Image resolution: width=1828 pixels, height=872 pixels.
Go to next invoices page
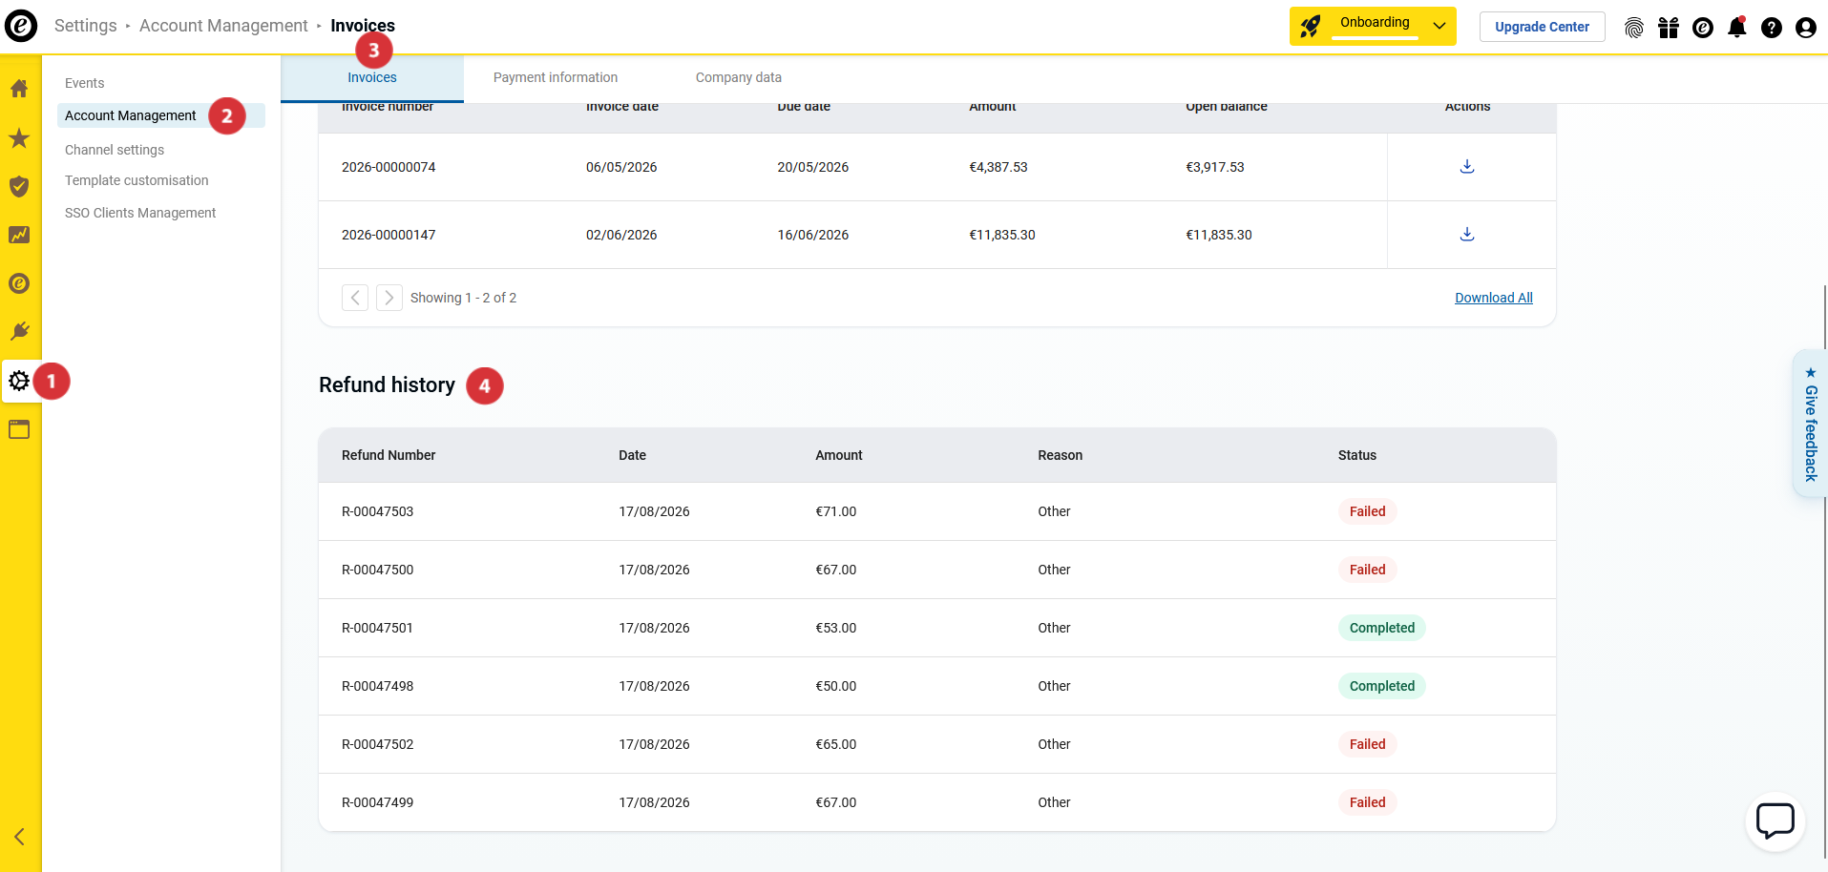click(x=389, y=298)
